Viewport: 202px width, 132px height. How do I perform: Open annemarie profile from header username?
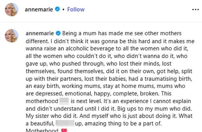point(39,10)
